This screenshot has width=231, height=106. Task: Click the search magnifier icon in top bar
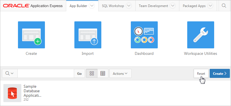[x=224, y=6]
